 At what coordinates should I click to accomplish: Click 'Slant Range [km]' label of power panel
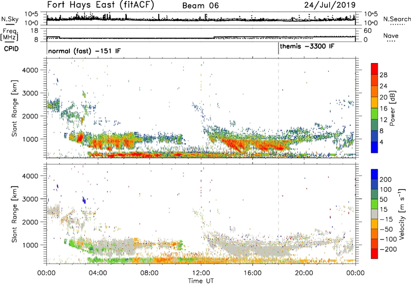click(x=14, y=108)
